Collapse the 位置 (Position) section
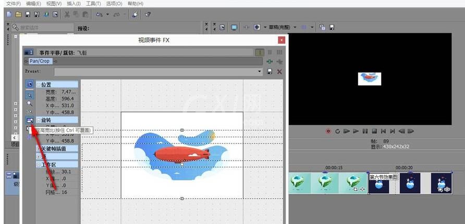Screen dimensions: 465x224 coord(39,85)
